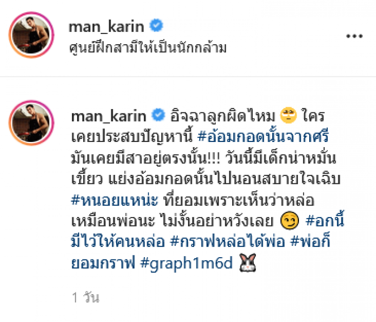The height and width of the screenshot is (322, 376).
Task: Open location ศูนย์ฝึกสามีให้เป็นนักกล้าม
Action: point(148,48)
